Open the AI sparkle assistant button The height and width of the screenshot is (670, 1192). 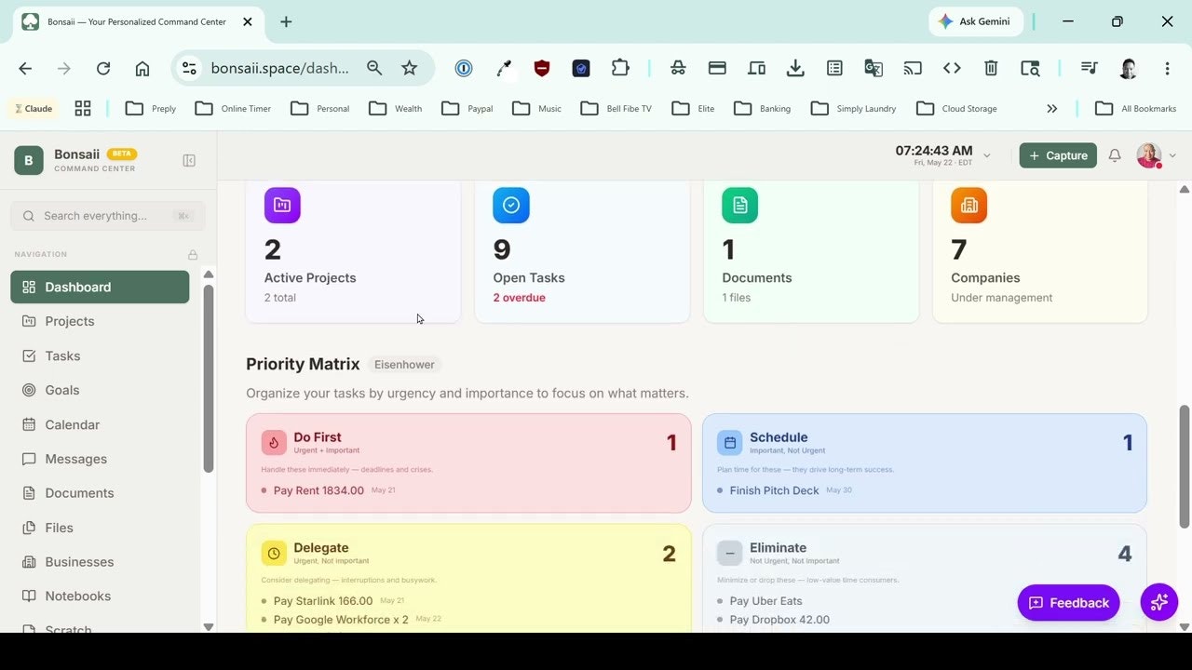tap(1159, 602)
